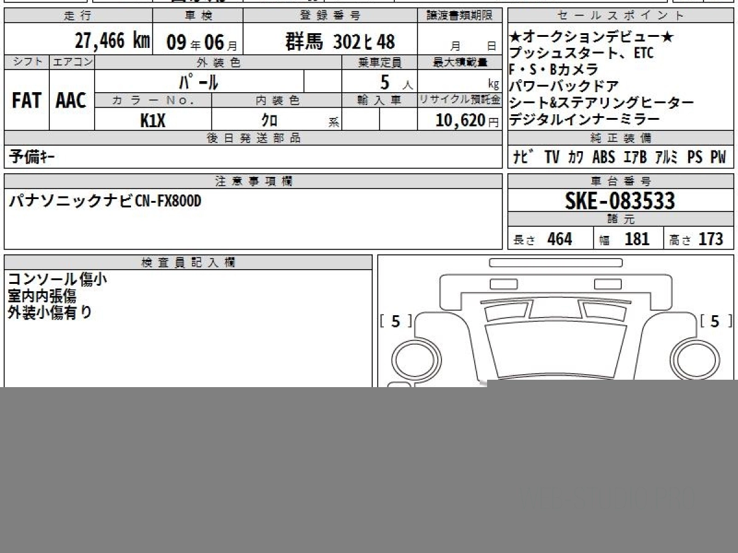Click the interior color クロ
The height and width of the screenshot is (553, 738).
269,120
